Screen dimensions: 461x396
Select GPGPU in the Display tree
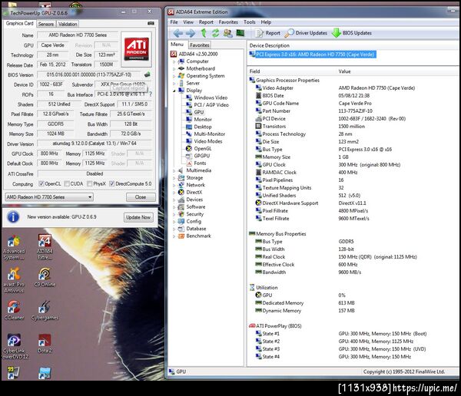[198, 156]
